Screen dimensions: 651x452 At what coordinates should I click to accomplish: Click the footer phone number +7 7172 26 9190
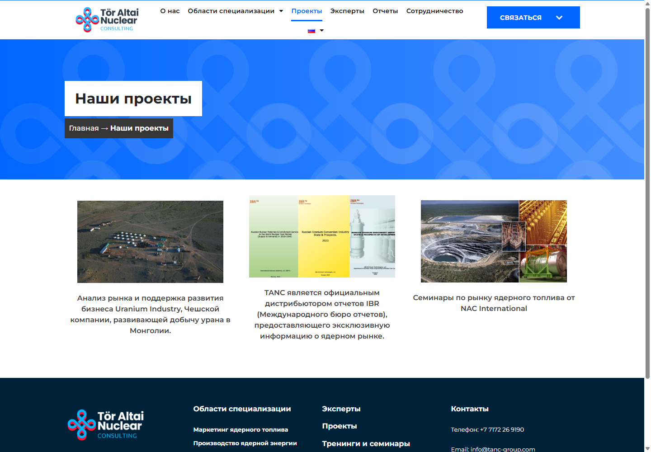pyautogui.click(x=502, y=430)
